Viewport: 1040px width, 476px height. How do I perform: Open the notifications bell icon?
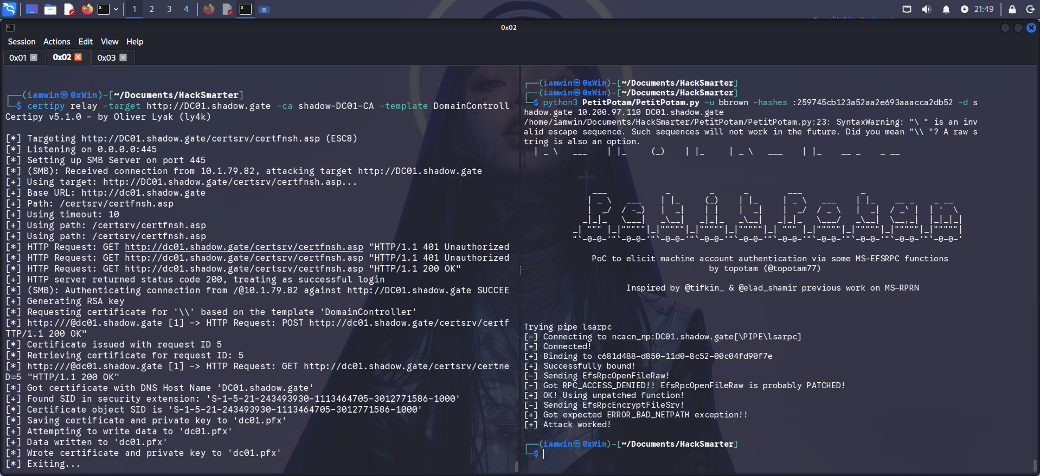click(946, 9)
